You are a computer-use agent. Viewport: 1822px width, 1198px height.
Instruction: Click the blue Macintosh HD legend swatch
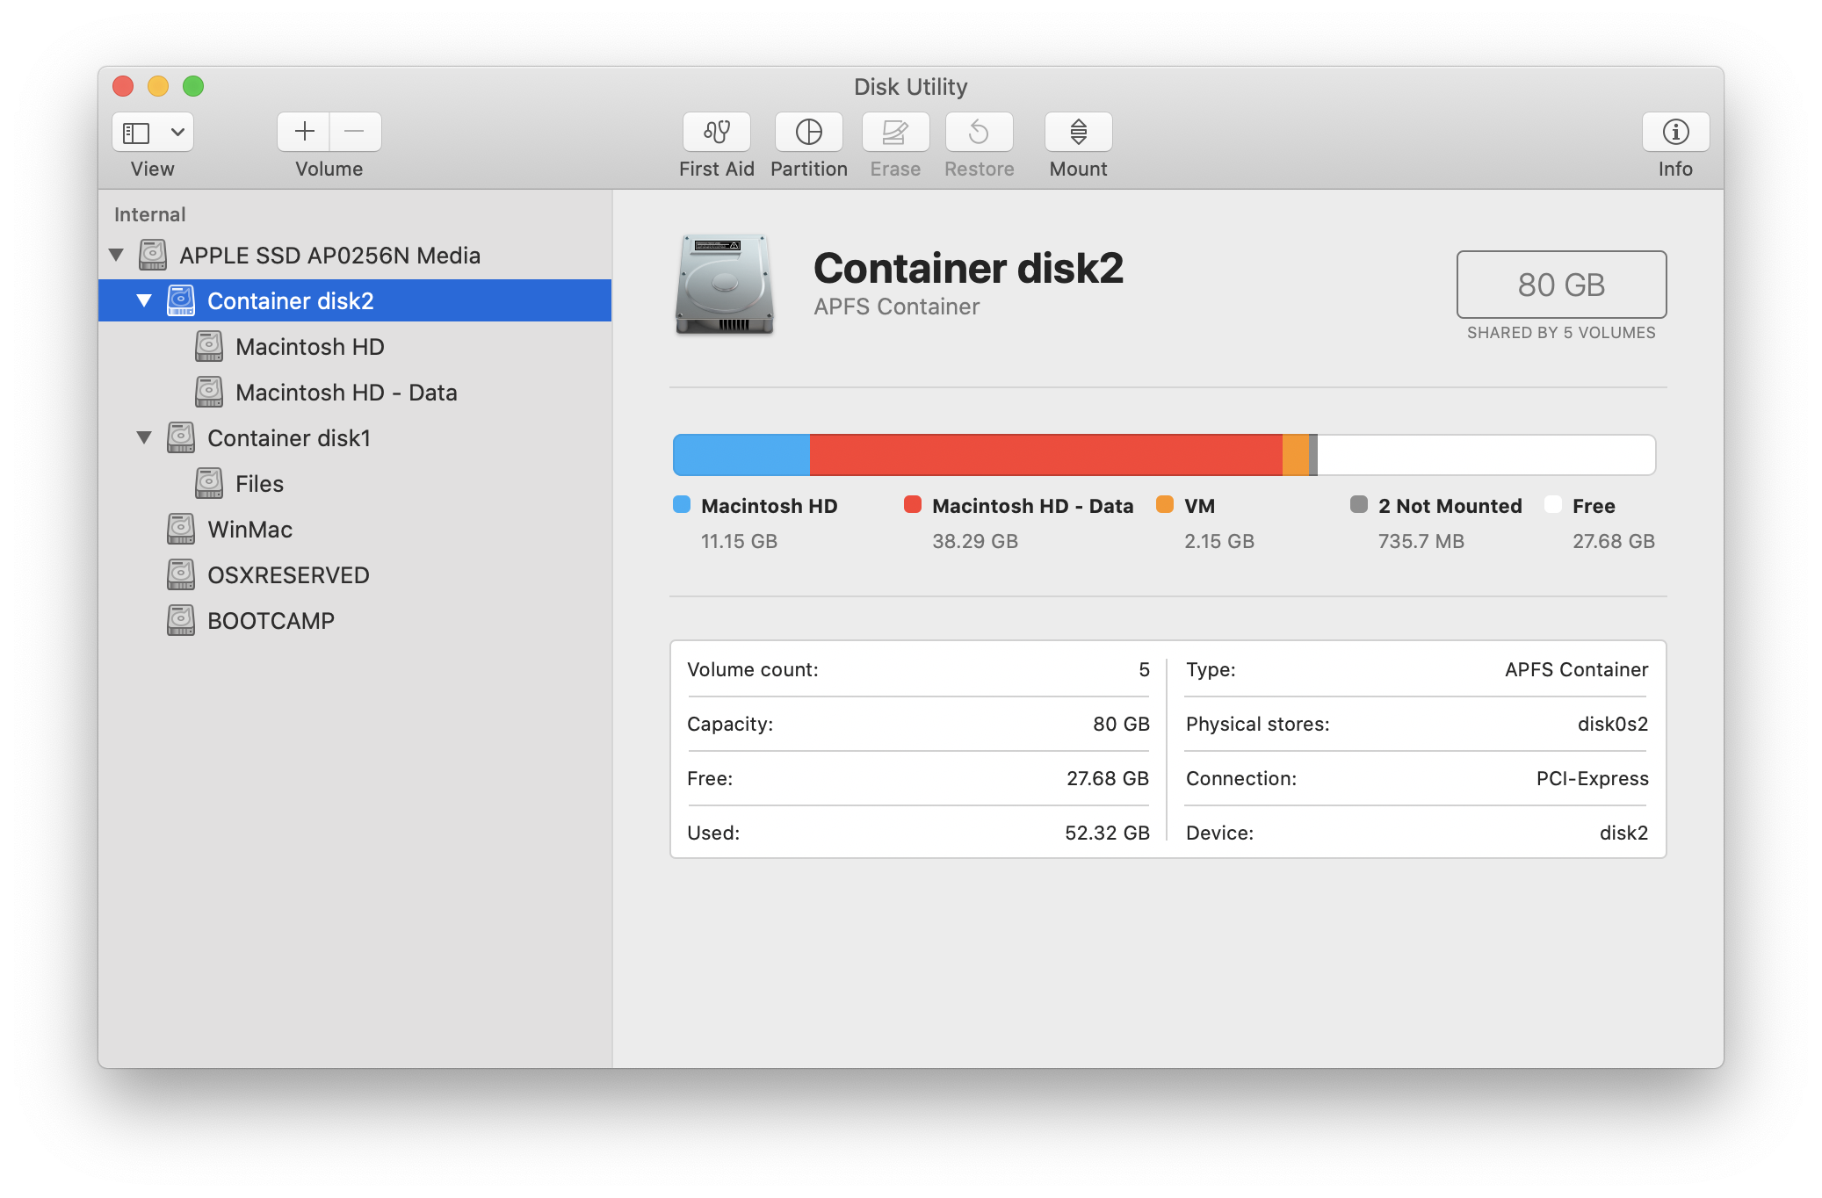coord(682,504)
